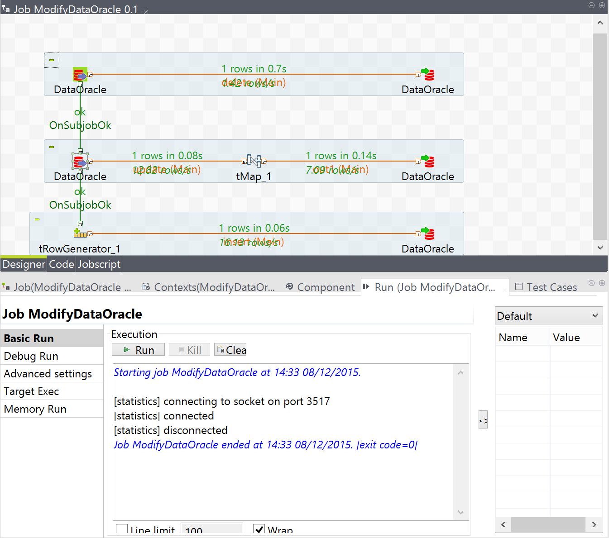The image size is (609, 538).
Task: Open the tMap_1 component
Action: click(254, 161)
